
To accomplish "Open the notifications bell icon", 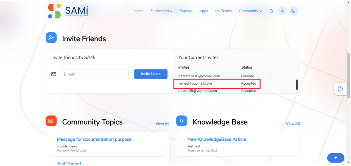I will (271, 11).
